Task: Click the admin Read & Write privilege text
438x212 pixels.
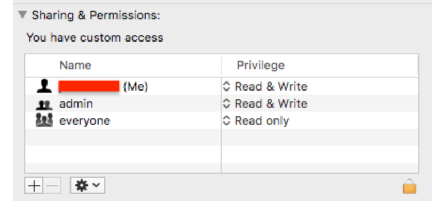Action: click(x=271, y=104)
